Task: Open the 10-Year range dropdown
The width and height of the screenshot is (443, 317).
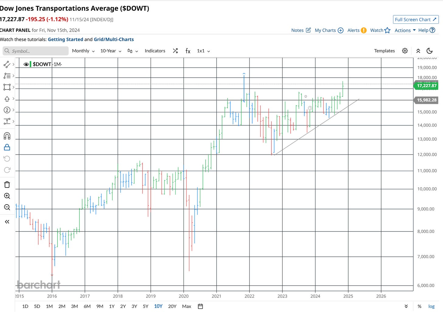Action: [x=111, y=51]
